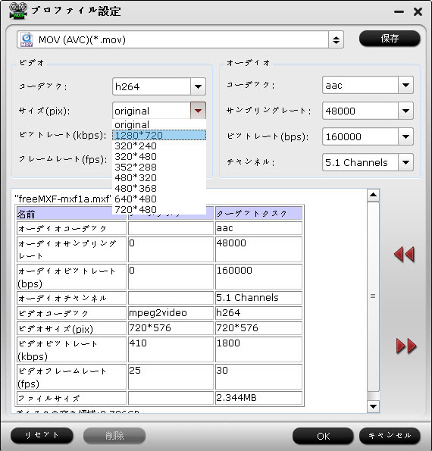432x451 pixels.
Task: Choose original in the size list
Action: 159,124
